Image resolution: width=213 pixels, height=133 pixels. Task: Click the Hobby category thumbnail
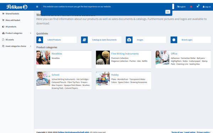tap(103, 79)
